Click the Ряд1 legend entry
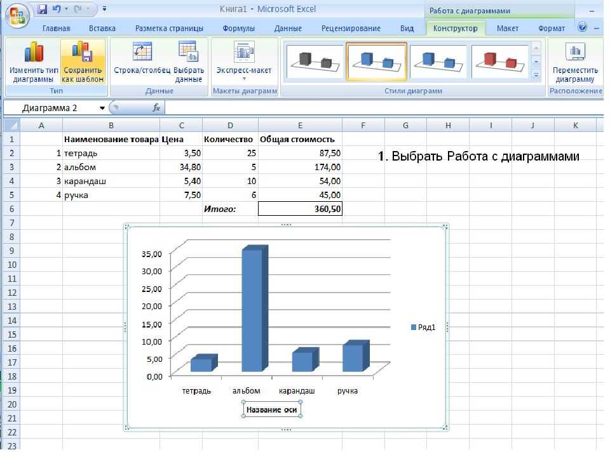610x457 pixels. 423,328
